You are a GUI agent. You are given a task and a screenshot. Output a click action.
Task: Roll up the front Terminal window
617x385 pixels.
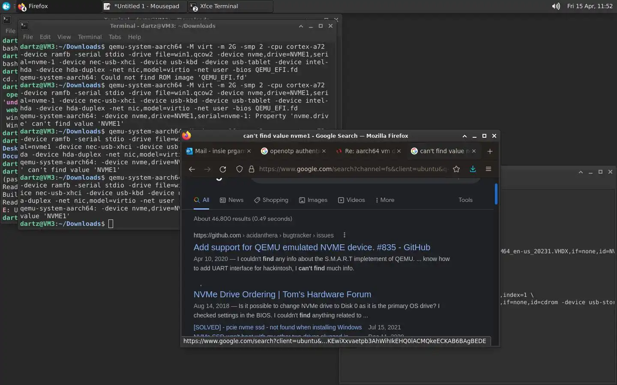[301, 26]
